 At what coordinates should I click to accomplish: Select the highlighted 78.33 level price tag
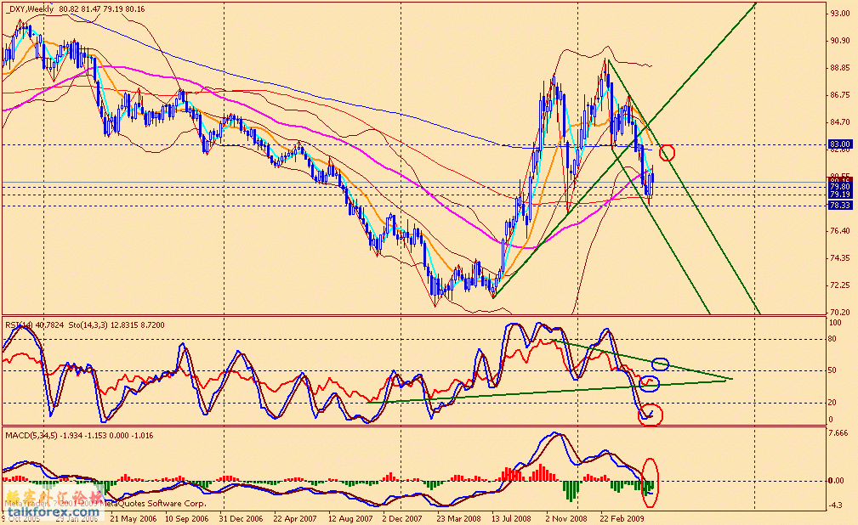(840, 205)
